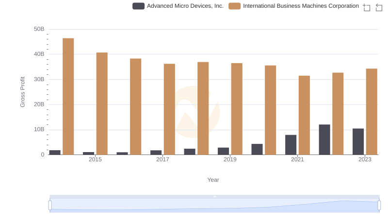Click the IBM bar for 2015

[102, 103]
